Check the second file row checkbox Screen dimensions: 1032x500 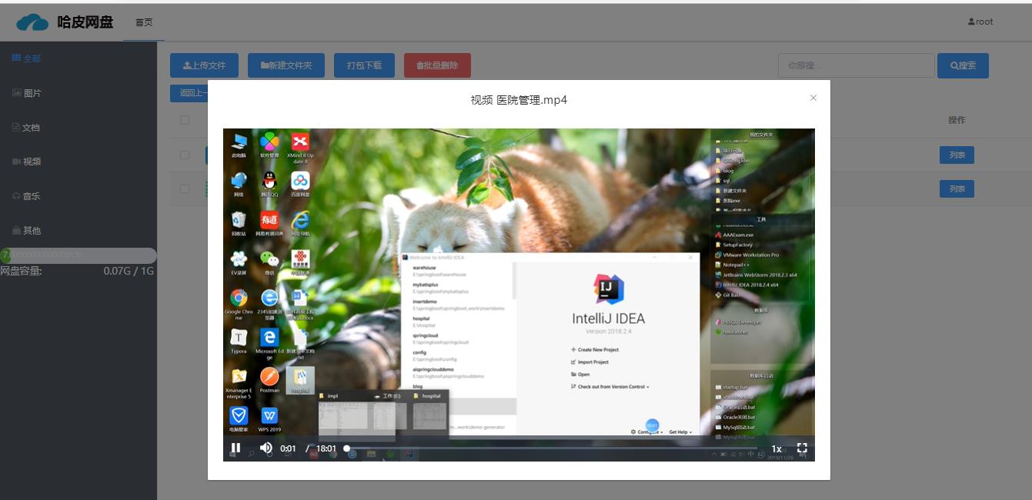pyautogui.click(x=185, y=188)
